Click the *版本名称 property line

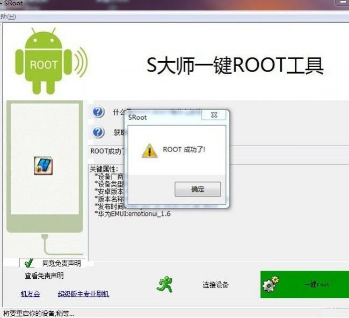pyautogui.click(x=109, y=199)
